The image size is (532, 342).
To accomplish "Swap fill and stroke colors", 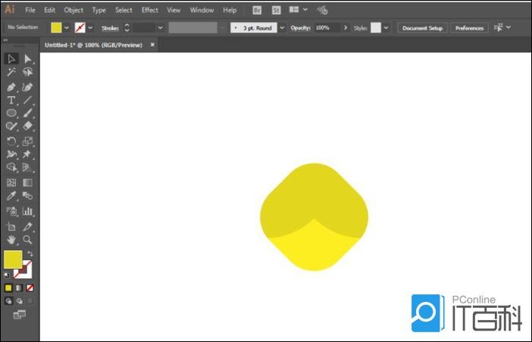I will pyautogui.click(x=30, y=253).
